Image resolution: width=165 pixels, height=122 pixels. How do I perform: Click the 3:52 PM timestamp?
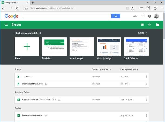coord(124,77)
